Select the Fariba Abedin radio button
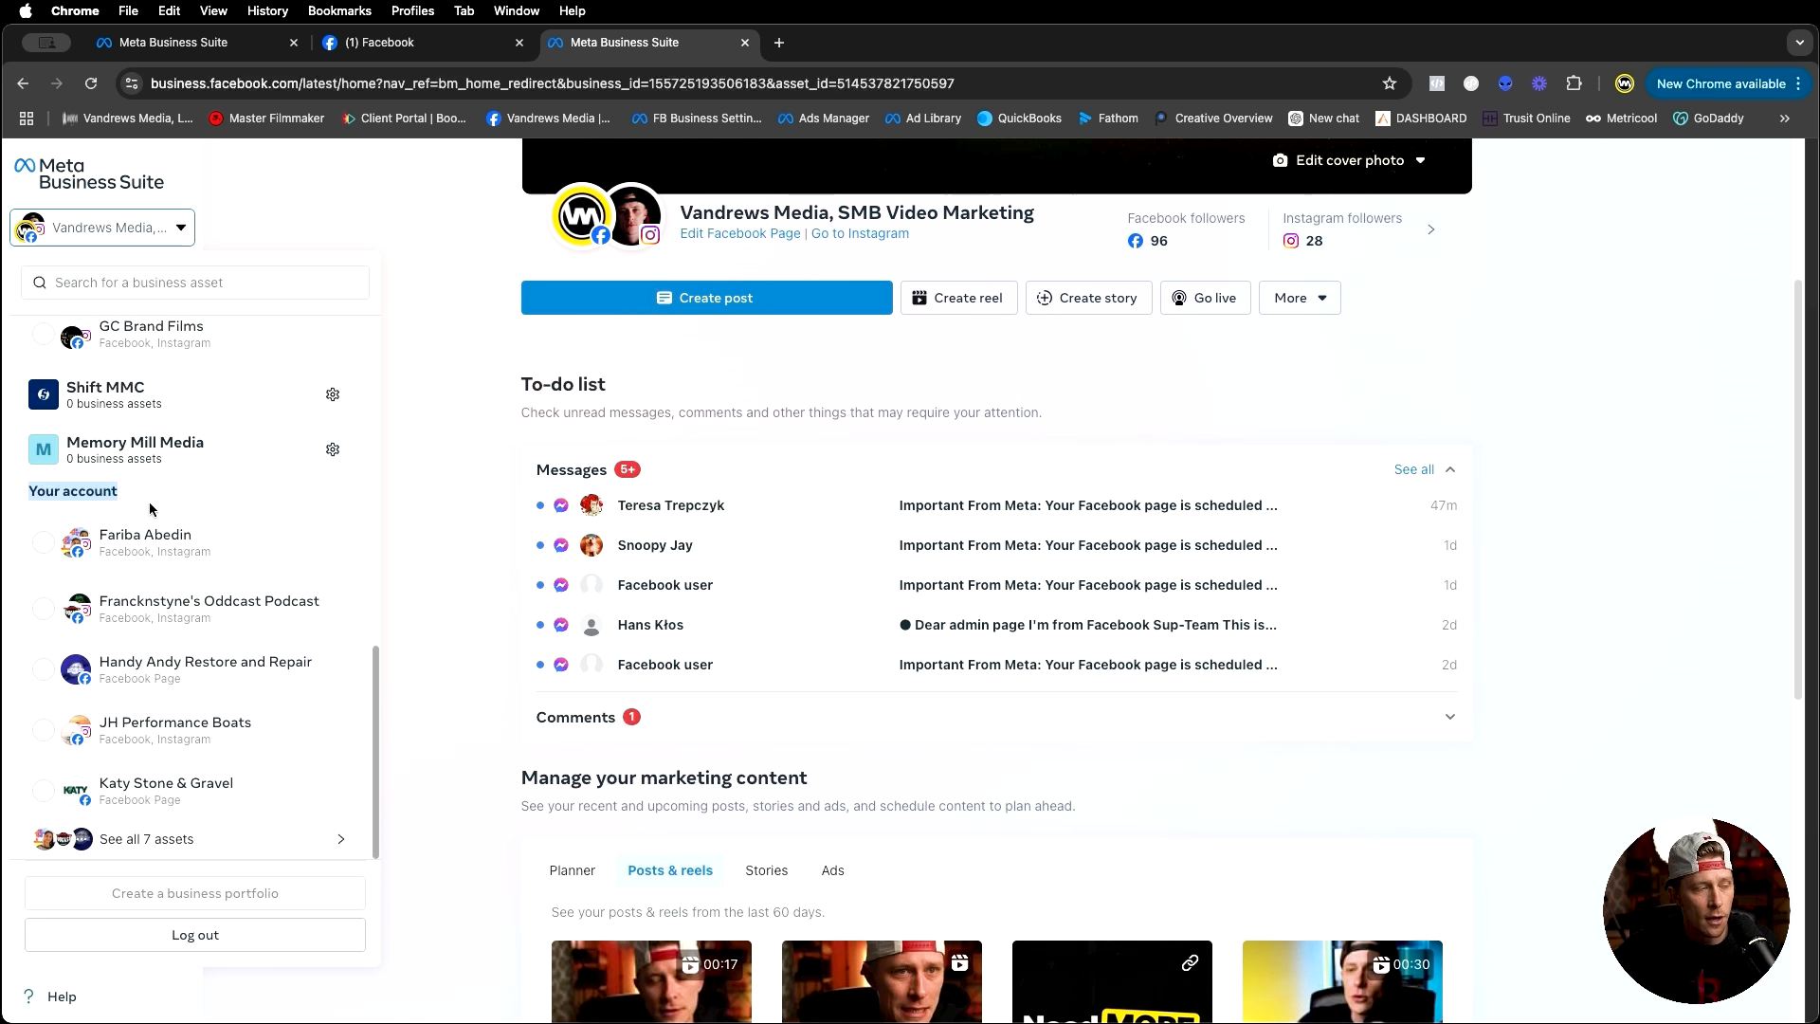This screenshot has height=1024, width=1820. click(x=44, y=542)
